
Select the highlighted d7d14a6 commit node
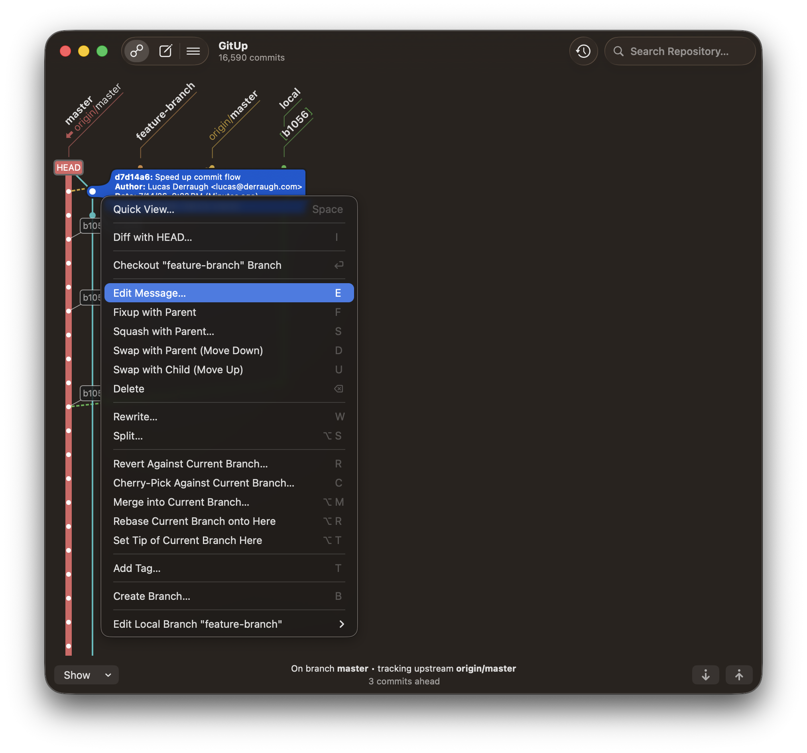(x=93, y=191)
